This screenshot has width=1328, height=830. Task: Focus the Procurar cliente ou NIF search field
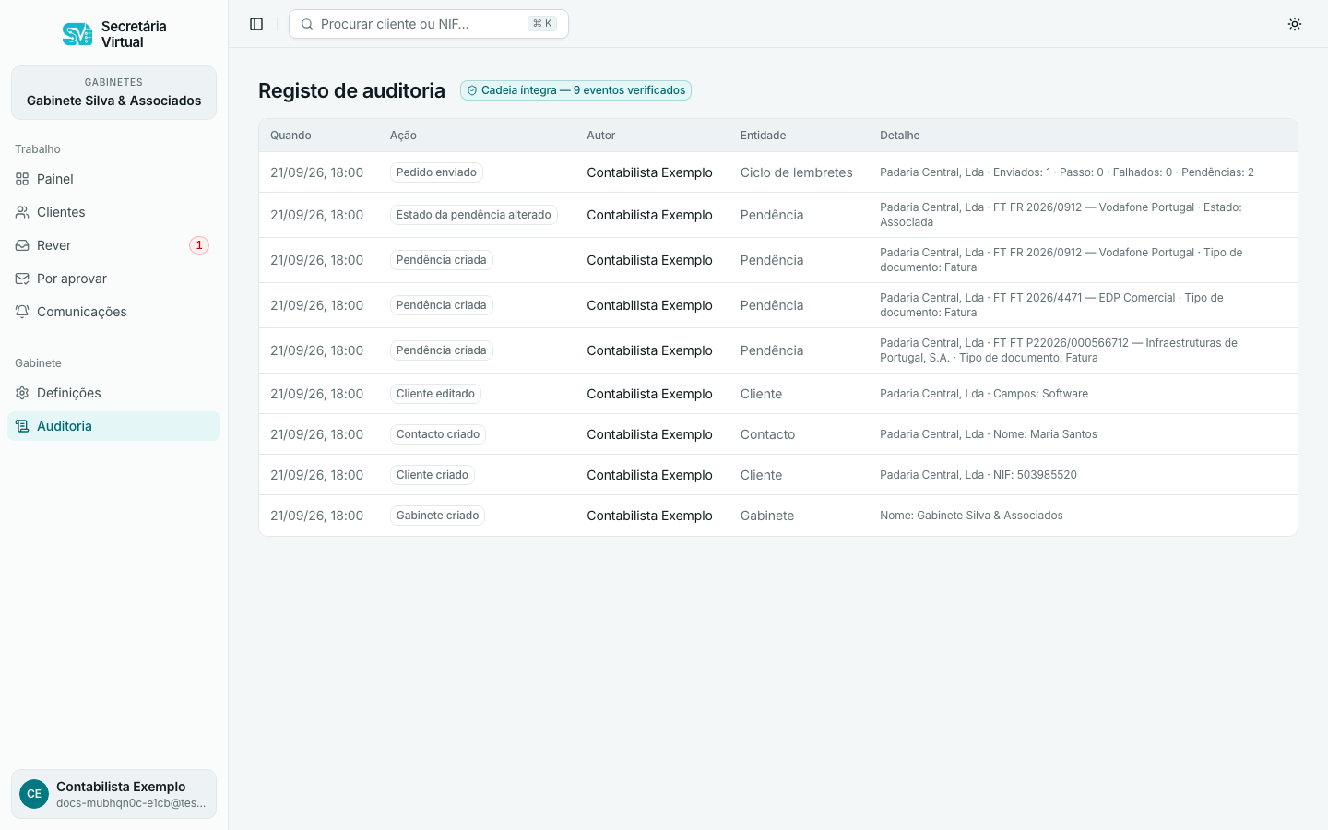click(429, 24)
